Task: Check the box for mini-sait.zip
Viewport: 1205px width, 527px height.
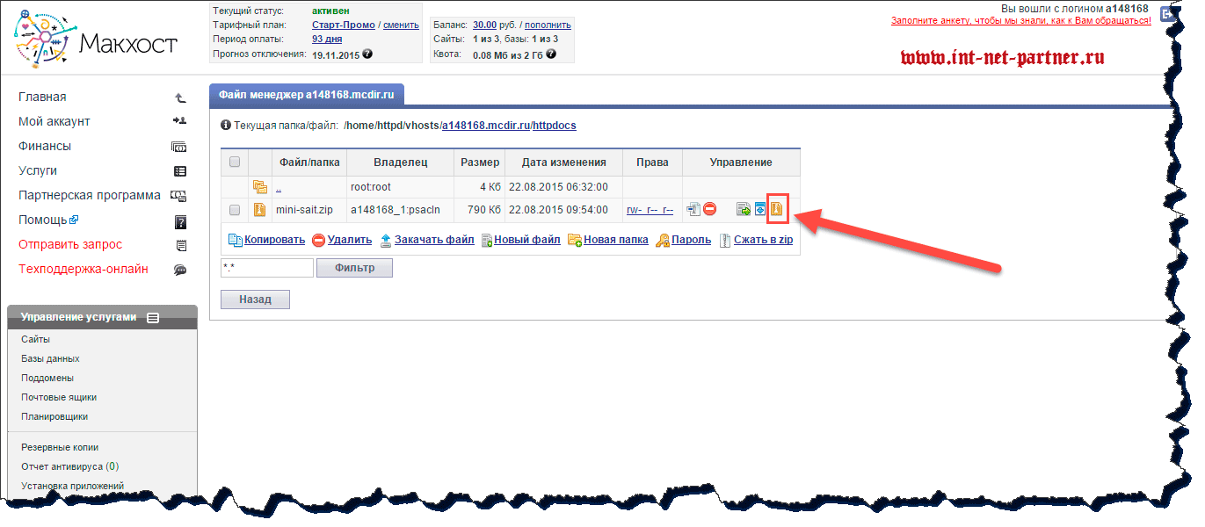Action: pos(235,210)
